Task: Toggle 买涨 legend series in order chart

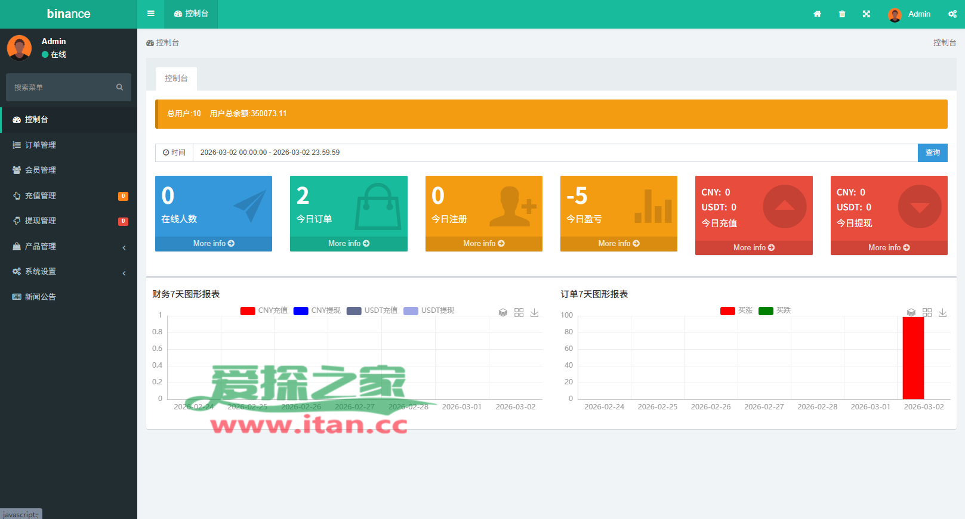Action: coord(736,310)
